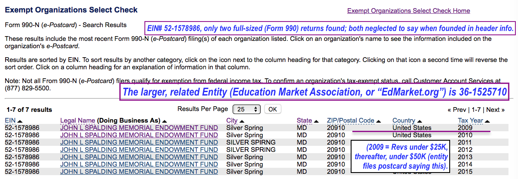Viewport: 518px width, 179px height.
Task: Click sort icon next to Legal Name
Action: point(165,121)
